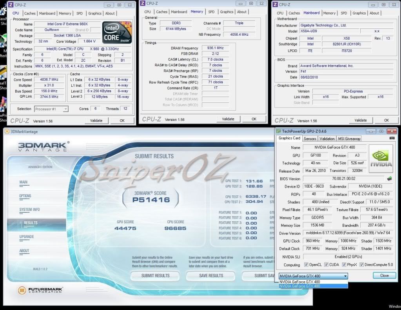Click the Save Results button
This screenshot has height=310, width=401.
[x=211, y=275]
